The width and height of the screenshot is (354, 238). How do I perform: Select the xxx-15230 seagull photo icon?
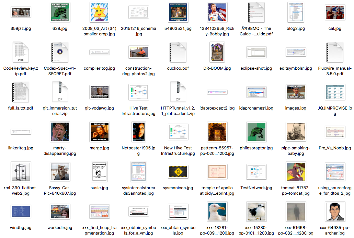click(x=256, y=212)
